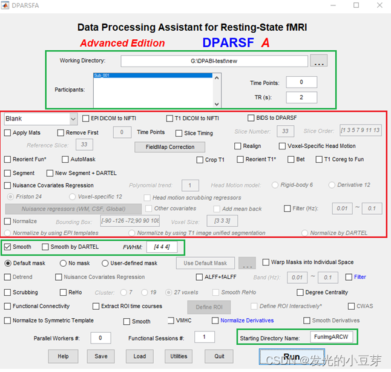This screenshot has width=391, height=372.
Task: Click the Functional Sessions # field
Action: point(205,337)
